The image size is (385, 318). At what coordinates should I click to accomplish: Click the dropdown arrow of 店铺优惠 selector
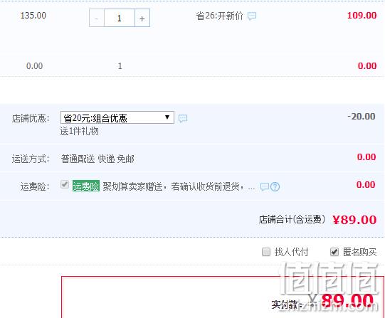click(167, 117)
